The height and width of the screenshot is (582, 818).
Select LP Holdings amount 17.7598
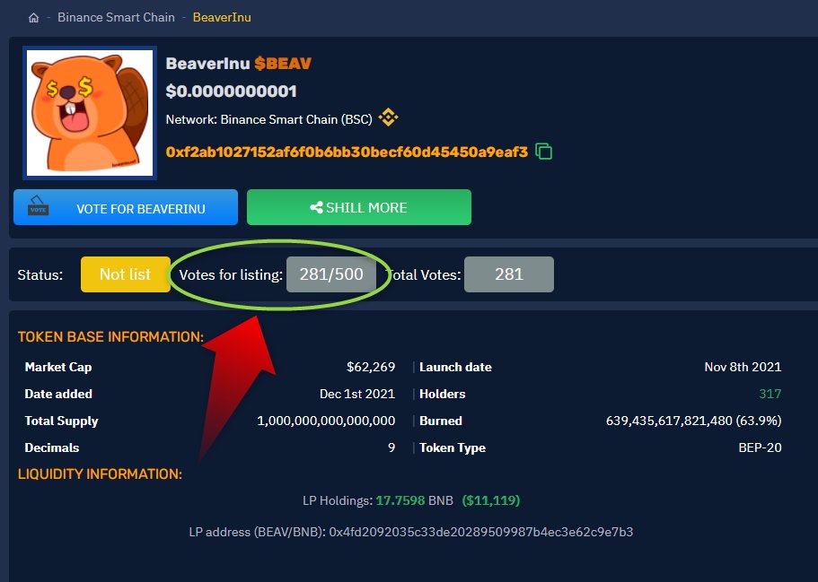(x=400, y=500)
